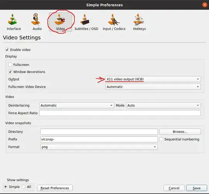Close the Simple Preferences window
This screenshot has width=209, height=194.
coord(205,5)
